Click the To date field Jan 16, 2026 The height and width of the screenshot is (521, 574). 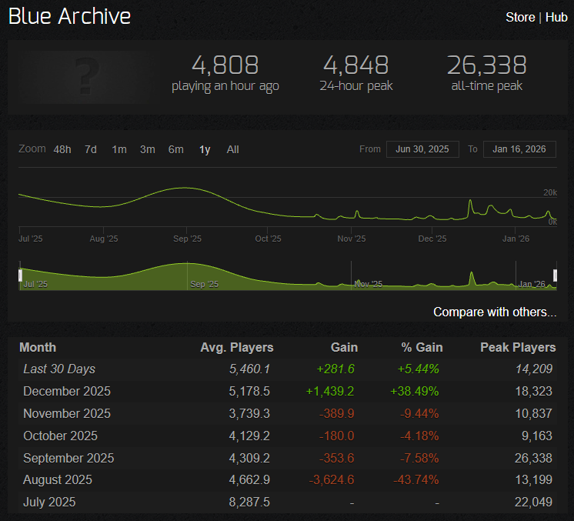(x=519, y=149)
